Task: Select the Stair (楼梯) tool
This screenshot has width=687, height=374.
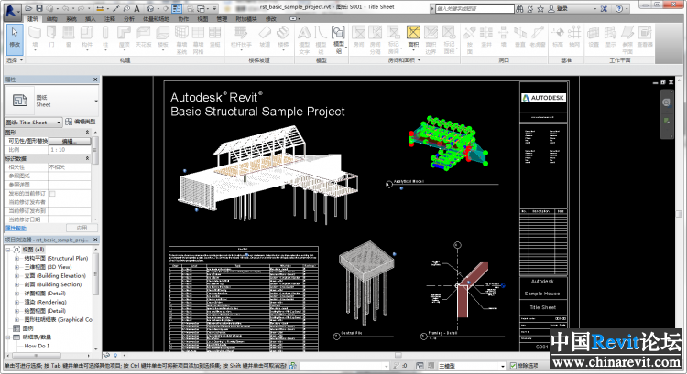Action: [283, 37]
